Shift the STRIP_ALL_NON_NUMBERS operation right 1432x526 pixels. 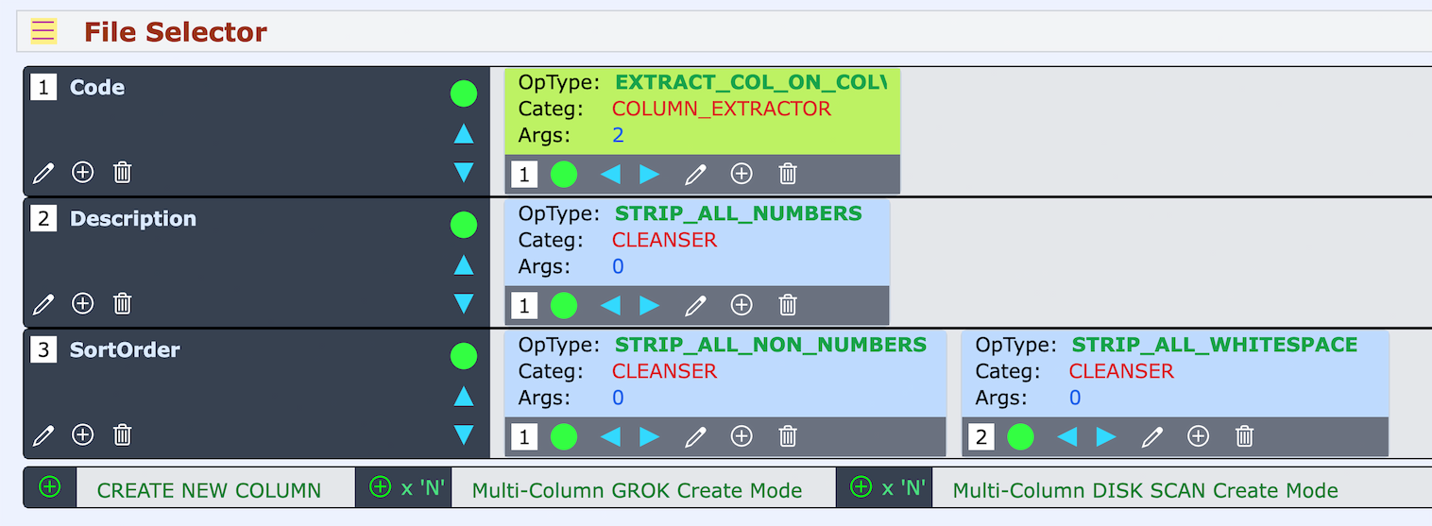coord(650,436)
